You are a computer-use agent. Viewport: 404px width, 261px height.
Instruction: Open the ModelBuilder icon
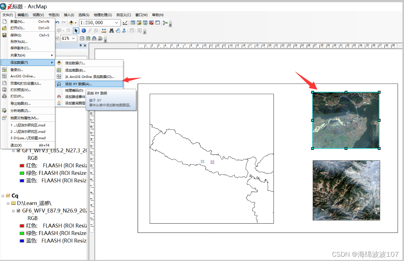[x=165, y=23]
